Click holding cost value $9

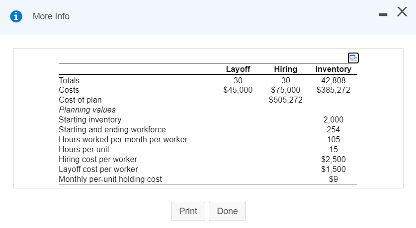[333, 179]
